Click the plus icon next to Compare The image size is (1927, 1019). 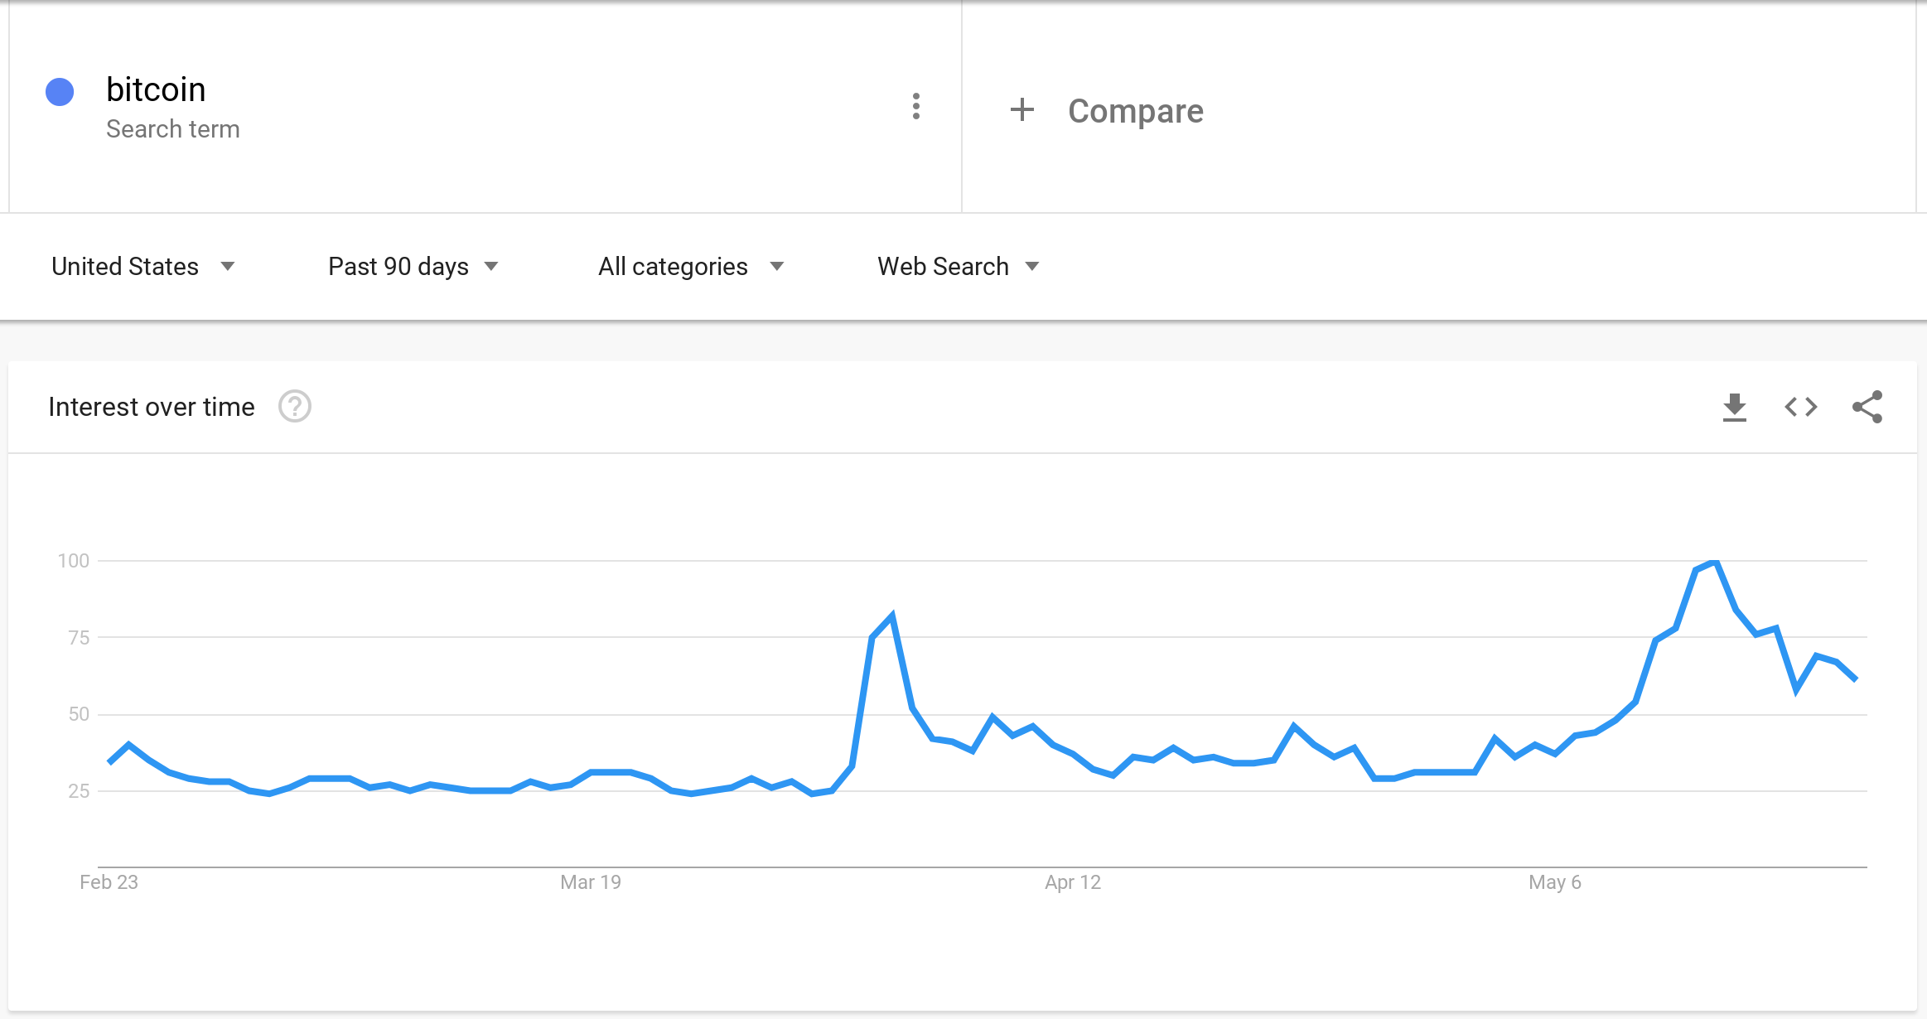[1022, 109]
